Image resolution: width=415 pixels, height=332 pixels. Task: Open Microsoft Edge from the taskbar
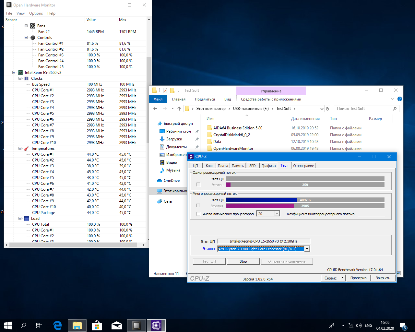[x=58, y=325]
